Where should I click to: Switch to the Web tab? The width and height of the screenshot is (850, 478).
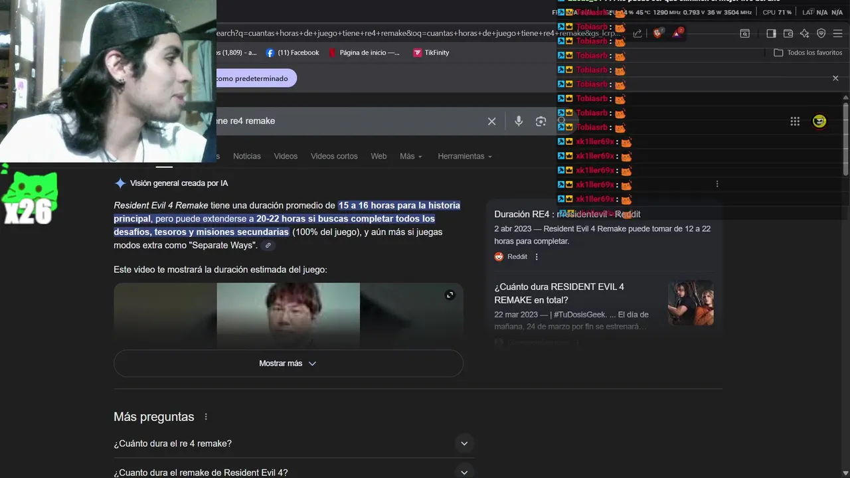coord(379,156)
